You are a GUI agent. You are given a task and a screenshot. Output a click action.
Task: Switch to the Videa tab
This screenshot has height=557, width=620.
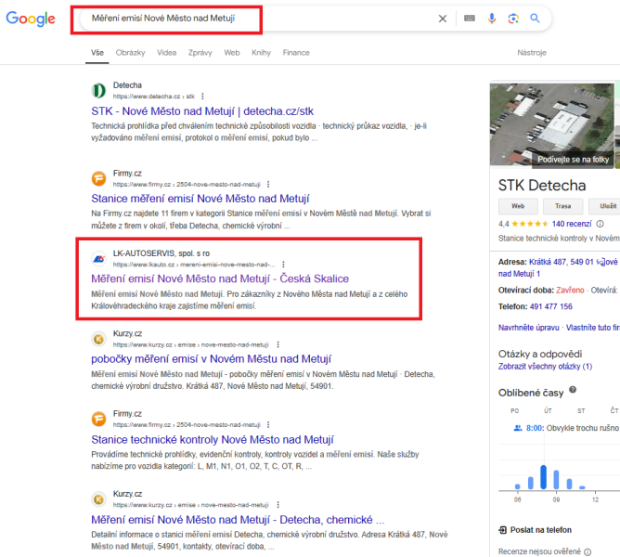point(166,53)
